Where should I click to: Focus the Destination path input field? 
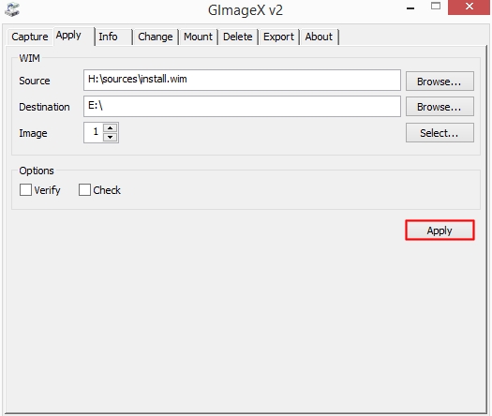pyautogui.click(x=242, y=107)
